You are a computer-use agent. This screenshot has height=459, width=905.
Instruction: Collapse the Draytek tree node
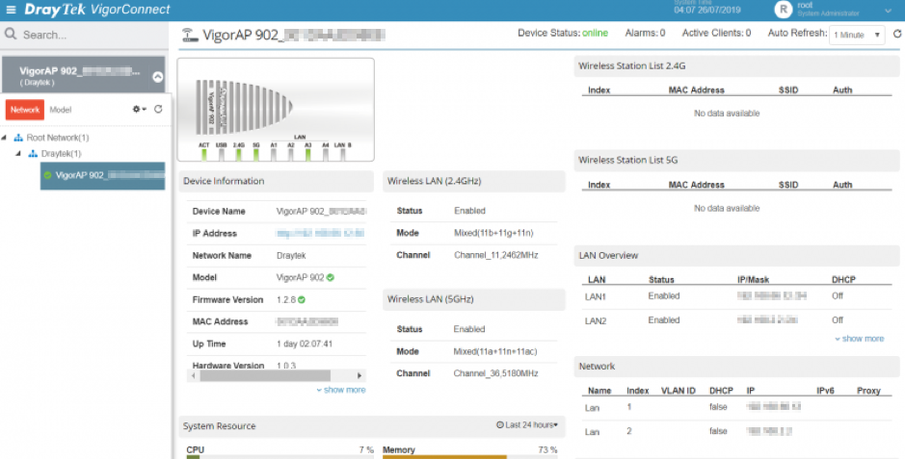pyautogui.click(x=18, y=154)
